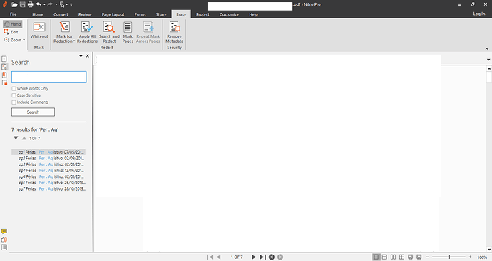The height and width of the screenshot is (261, 492).
Task: Open the Attachments pane icon
Action: (4, 240)
